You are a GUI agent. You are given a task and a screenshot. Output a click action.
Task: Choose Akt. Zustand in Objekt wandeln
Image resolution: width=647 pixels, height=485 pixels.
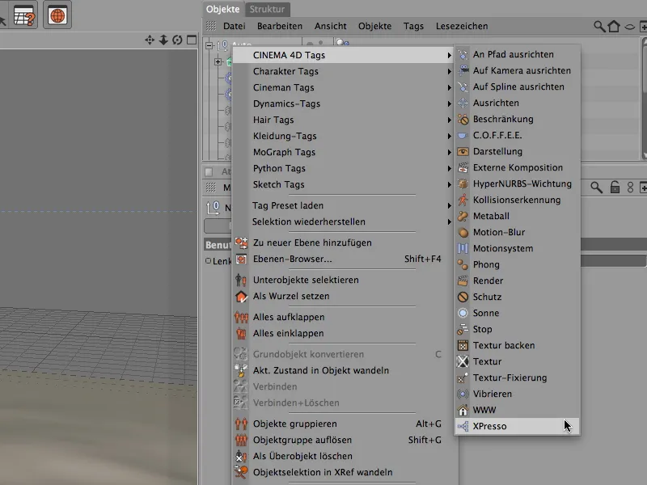pyautogui.click(x=343, y=370)
